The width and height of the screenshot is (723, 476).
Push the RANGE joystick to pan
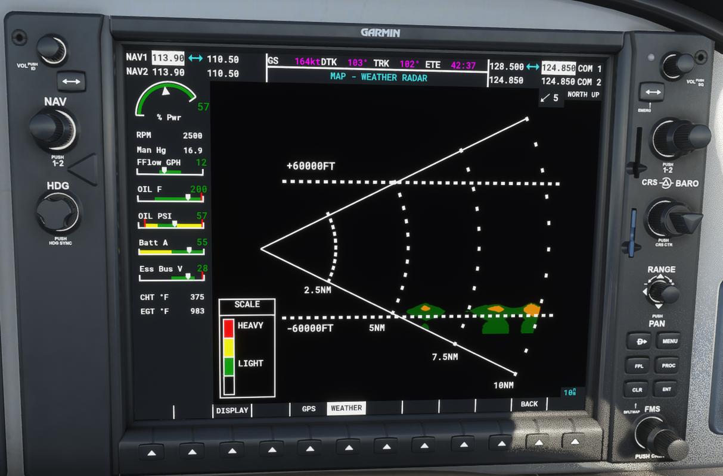[662, 292]
